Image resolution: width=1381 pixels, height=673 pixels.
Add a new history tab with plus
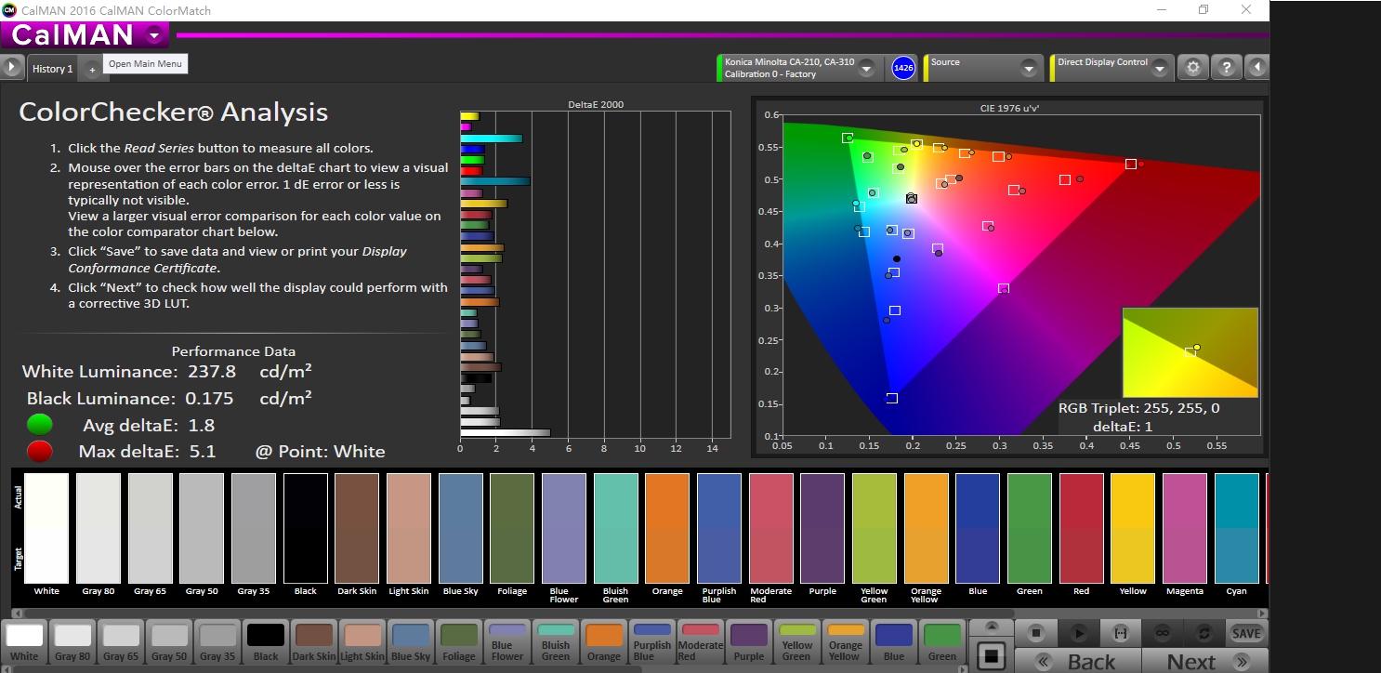click(92, 70)
